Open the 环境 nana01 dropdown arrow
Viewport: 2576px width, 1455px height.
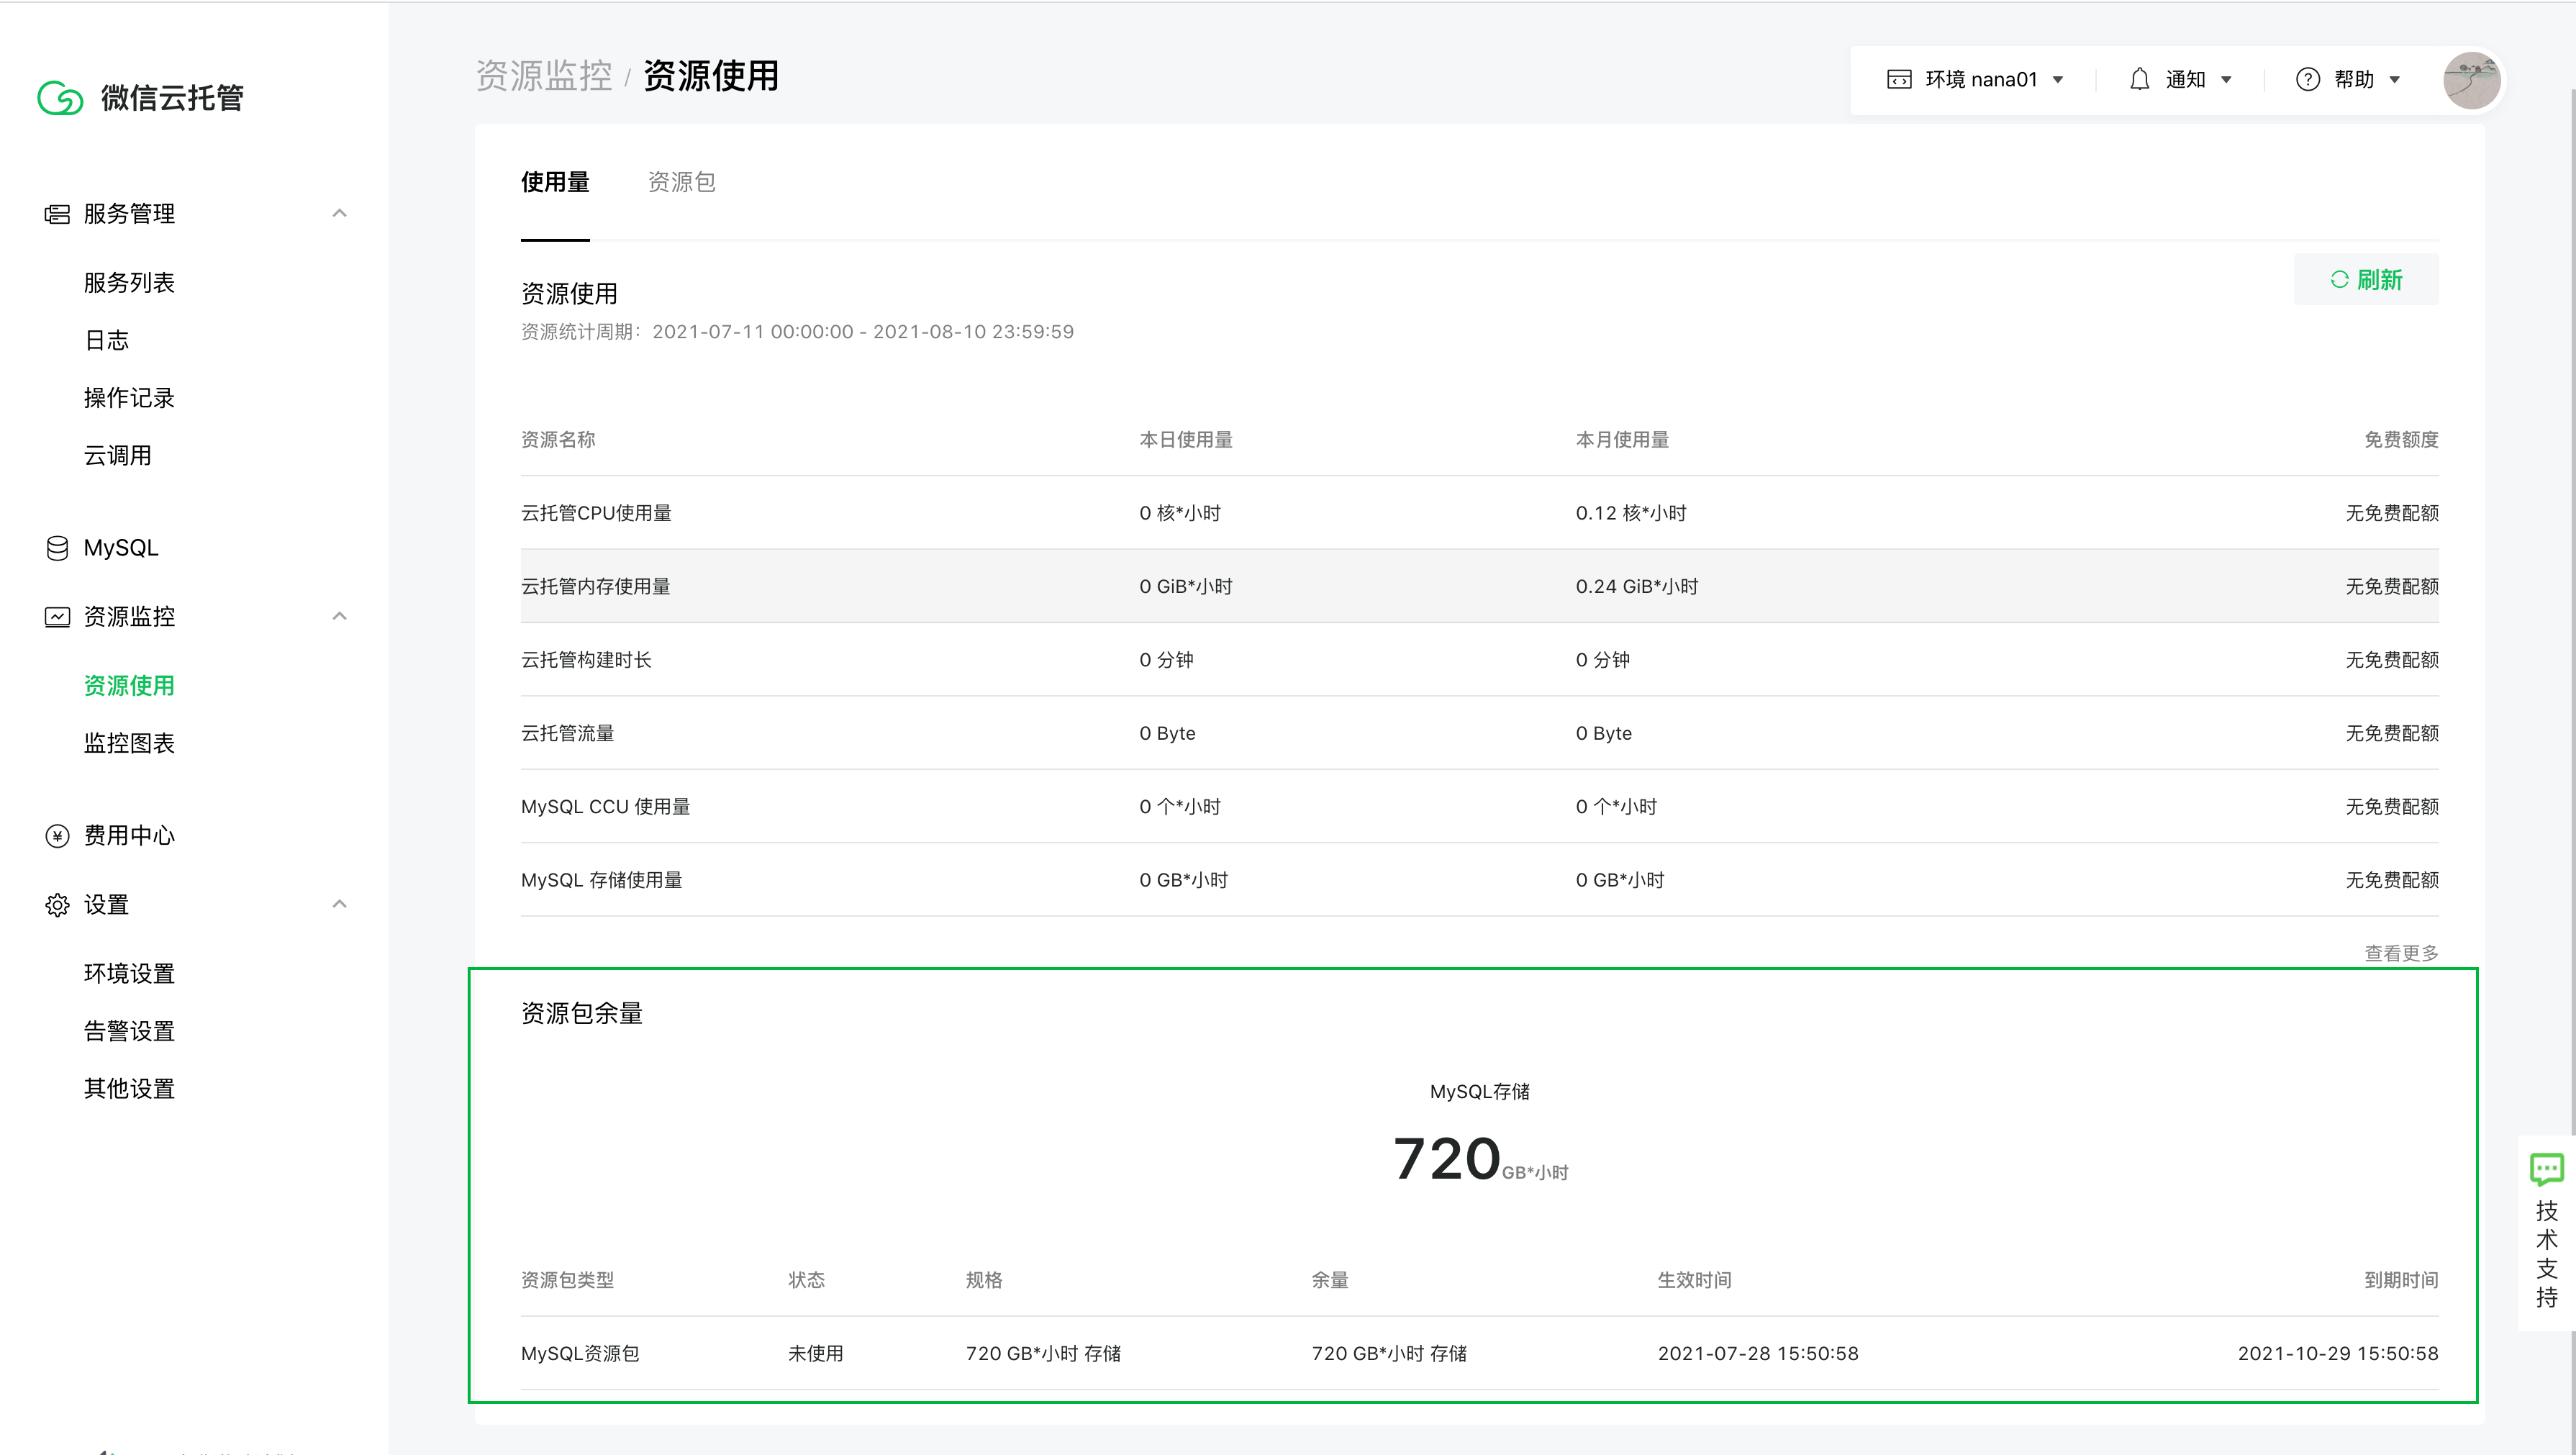[x=2058, y=80]
